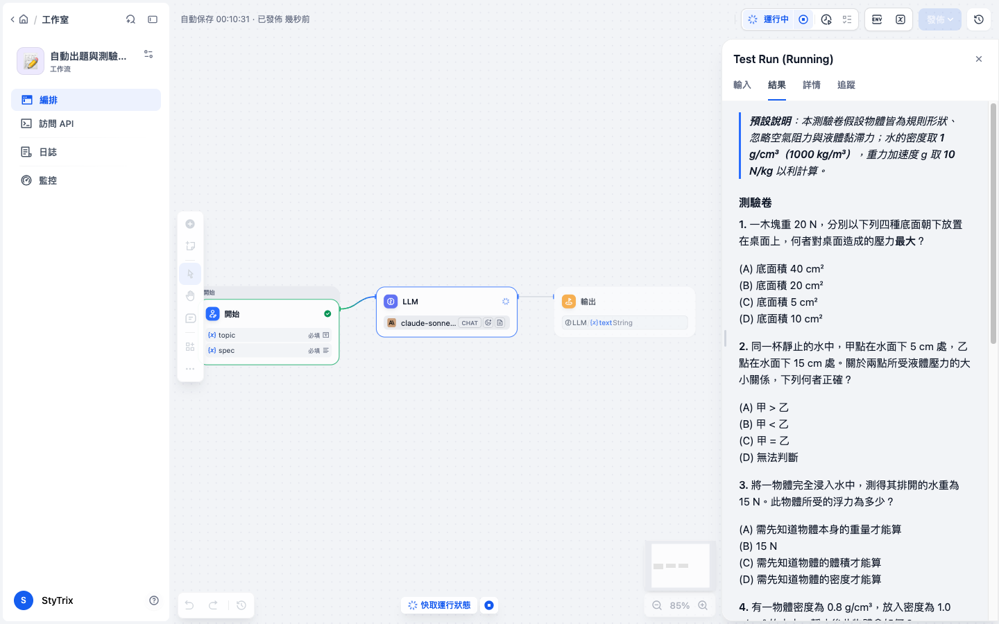Screen dimensions: 999x624
Task: Open run history clock-play icon
Action: coord(826,19)
